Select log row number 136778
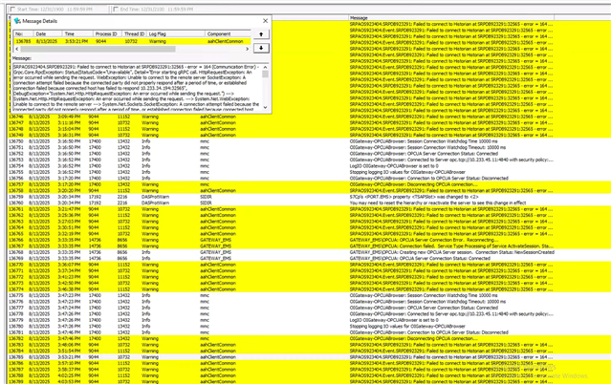Image resolution: width=611 pixels, height=384 pixels. [309, 314]
